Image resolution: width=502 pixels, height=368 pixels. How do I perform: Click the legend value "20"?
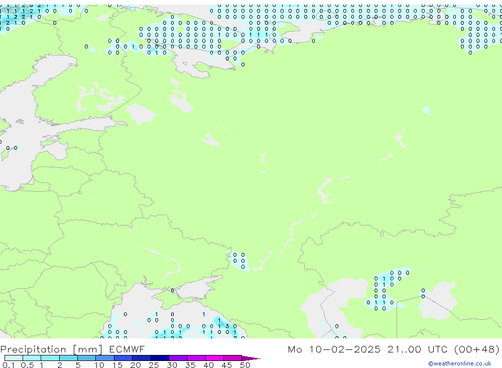(136, 365)
